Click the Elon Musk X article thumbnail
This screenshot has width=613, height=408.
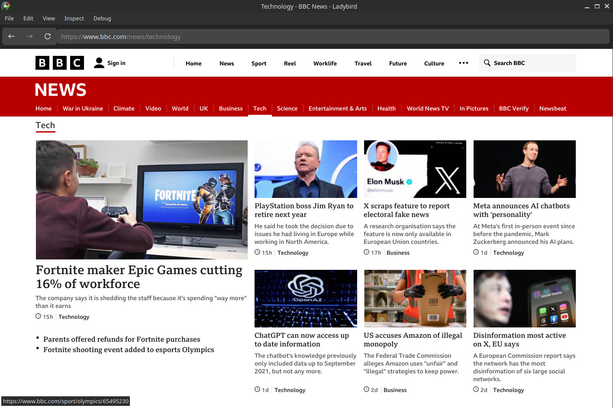(415, 169)
